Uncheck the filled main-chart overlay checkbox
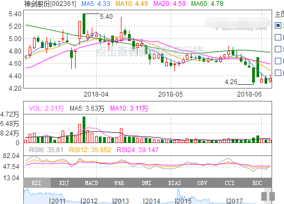 point(278,25)
